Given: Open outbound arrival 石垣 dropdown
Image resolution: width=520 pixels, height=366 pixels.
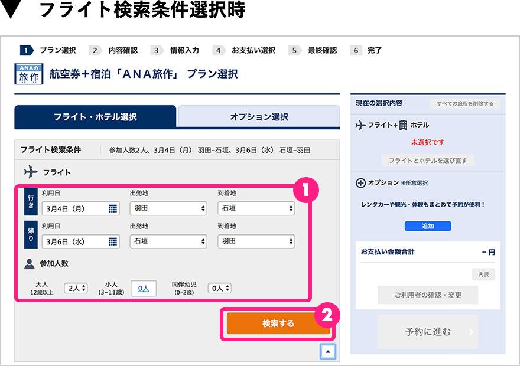Looking at the screenshot, I should tap(256, 208).
